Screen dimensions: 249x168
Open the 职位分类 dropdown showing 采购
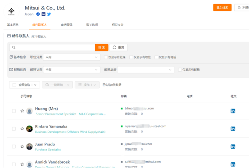(72, 57)
